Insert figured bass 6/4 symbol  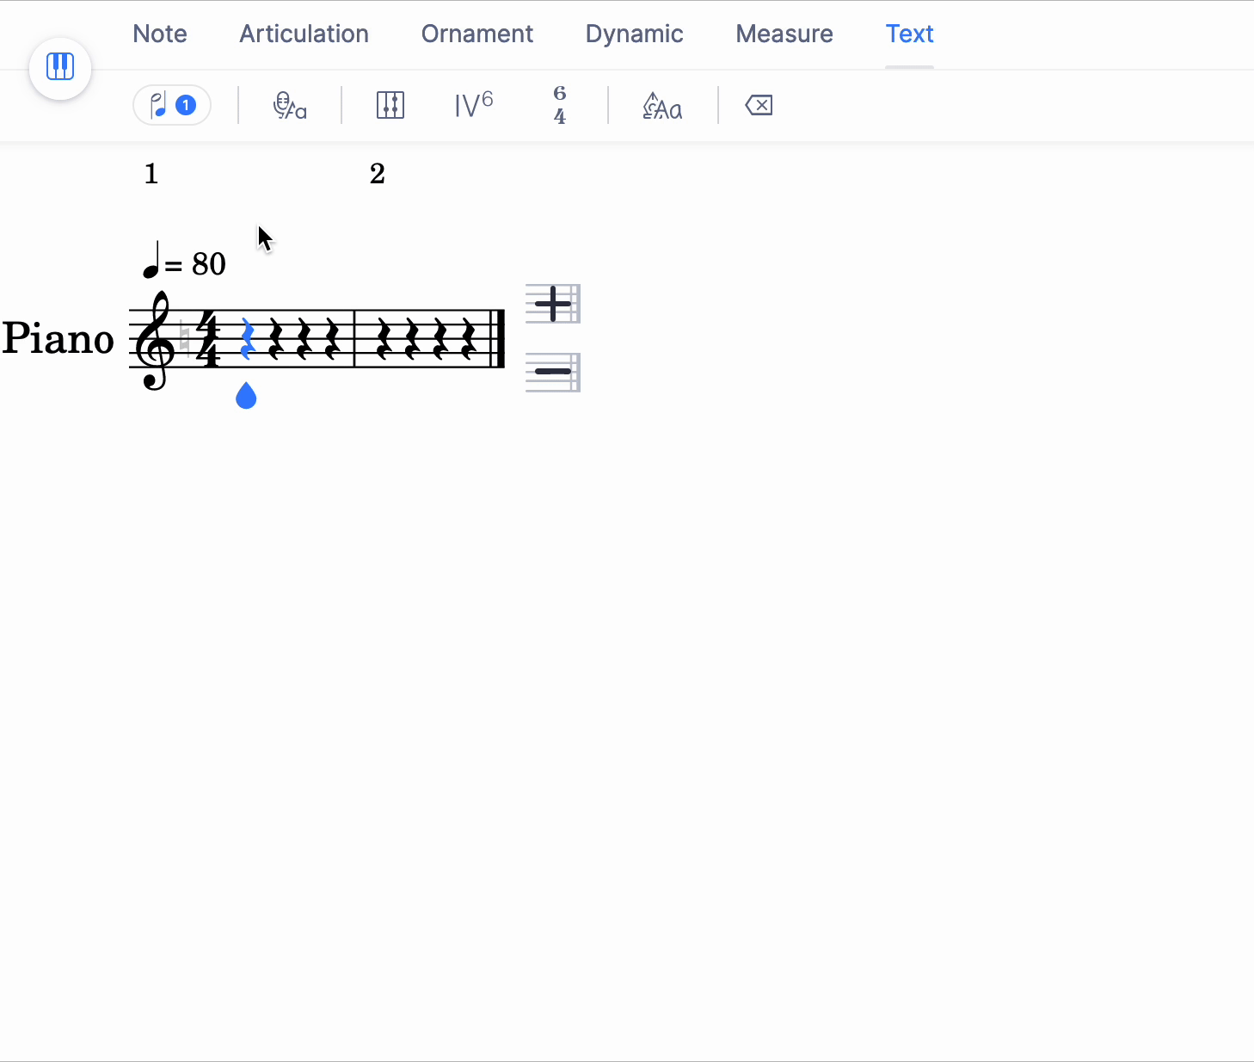click(560, 105)
